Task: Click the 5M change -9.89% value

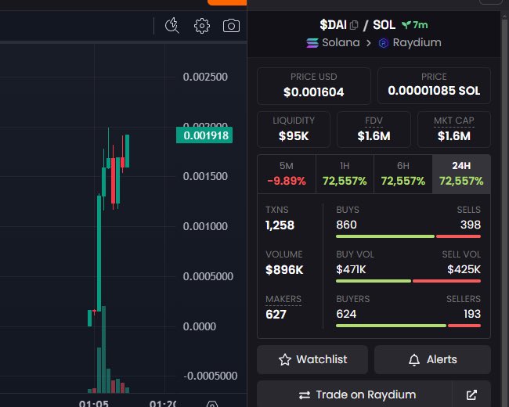Action: pos(287,181)
